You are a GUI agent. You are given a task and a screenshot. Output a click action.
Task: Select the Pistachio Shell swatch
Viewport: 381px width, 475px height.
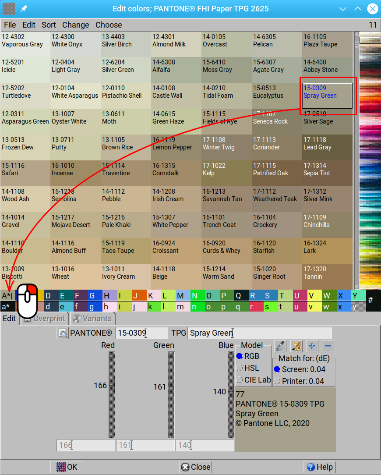tap(126, 96)
